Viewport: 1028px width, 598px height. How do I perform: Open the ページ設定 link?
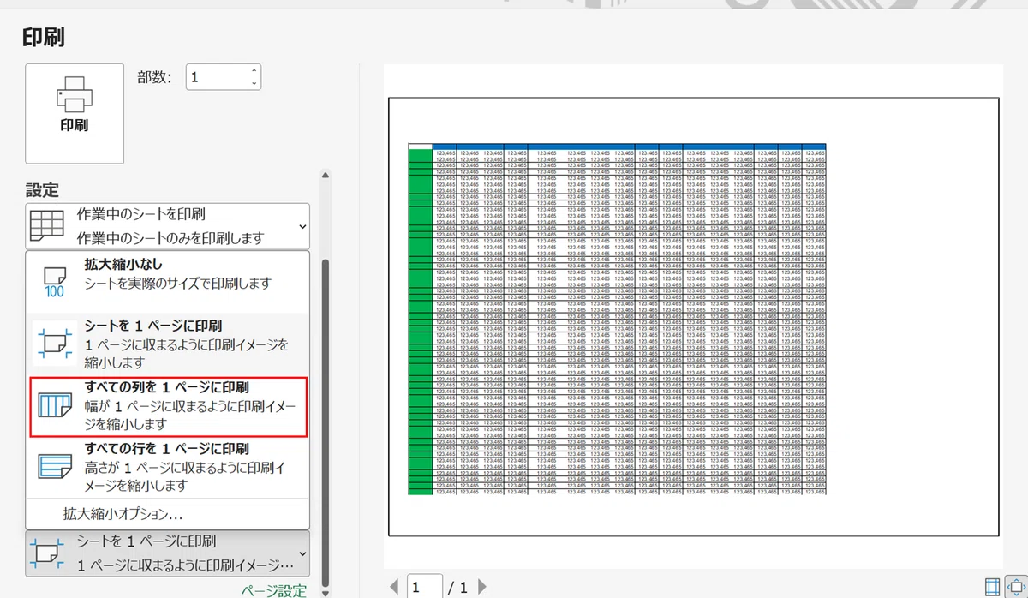[x=274, y=590]
